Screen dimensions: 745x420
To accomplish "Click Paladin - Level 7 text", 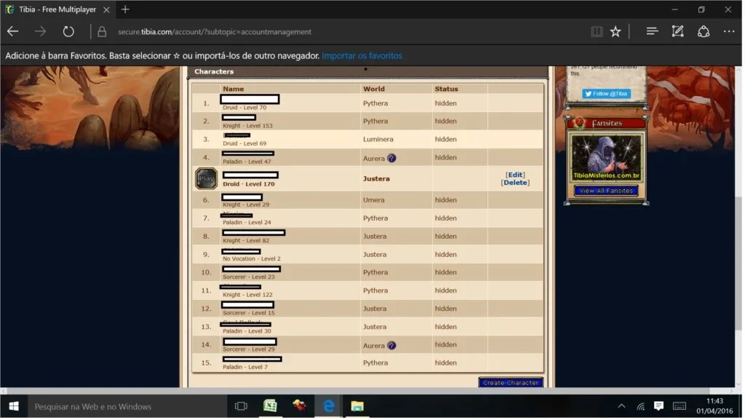I will coord(245,368).
